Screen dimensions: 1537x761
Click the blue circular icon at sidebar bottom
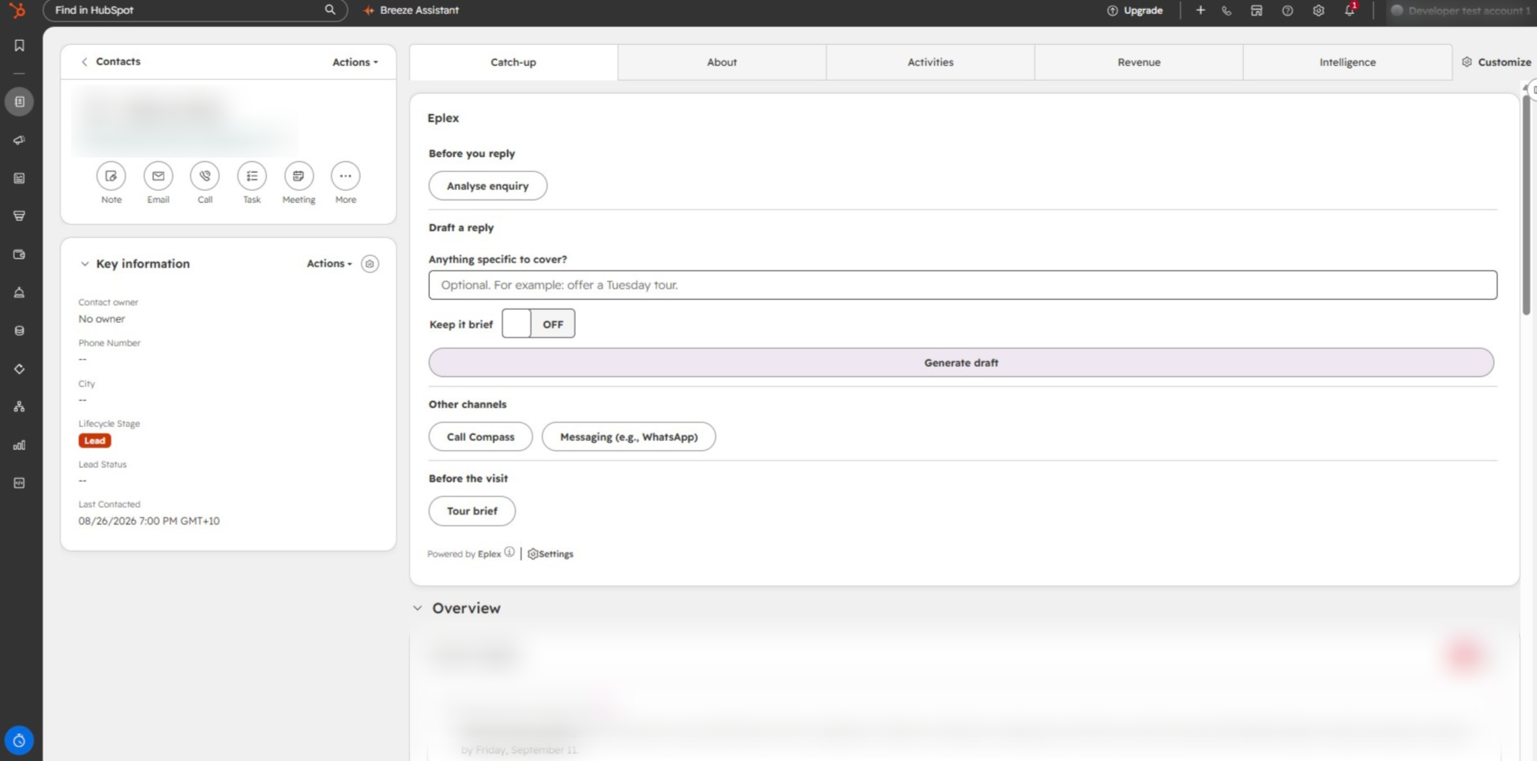point(19,740)
